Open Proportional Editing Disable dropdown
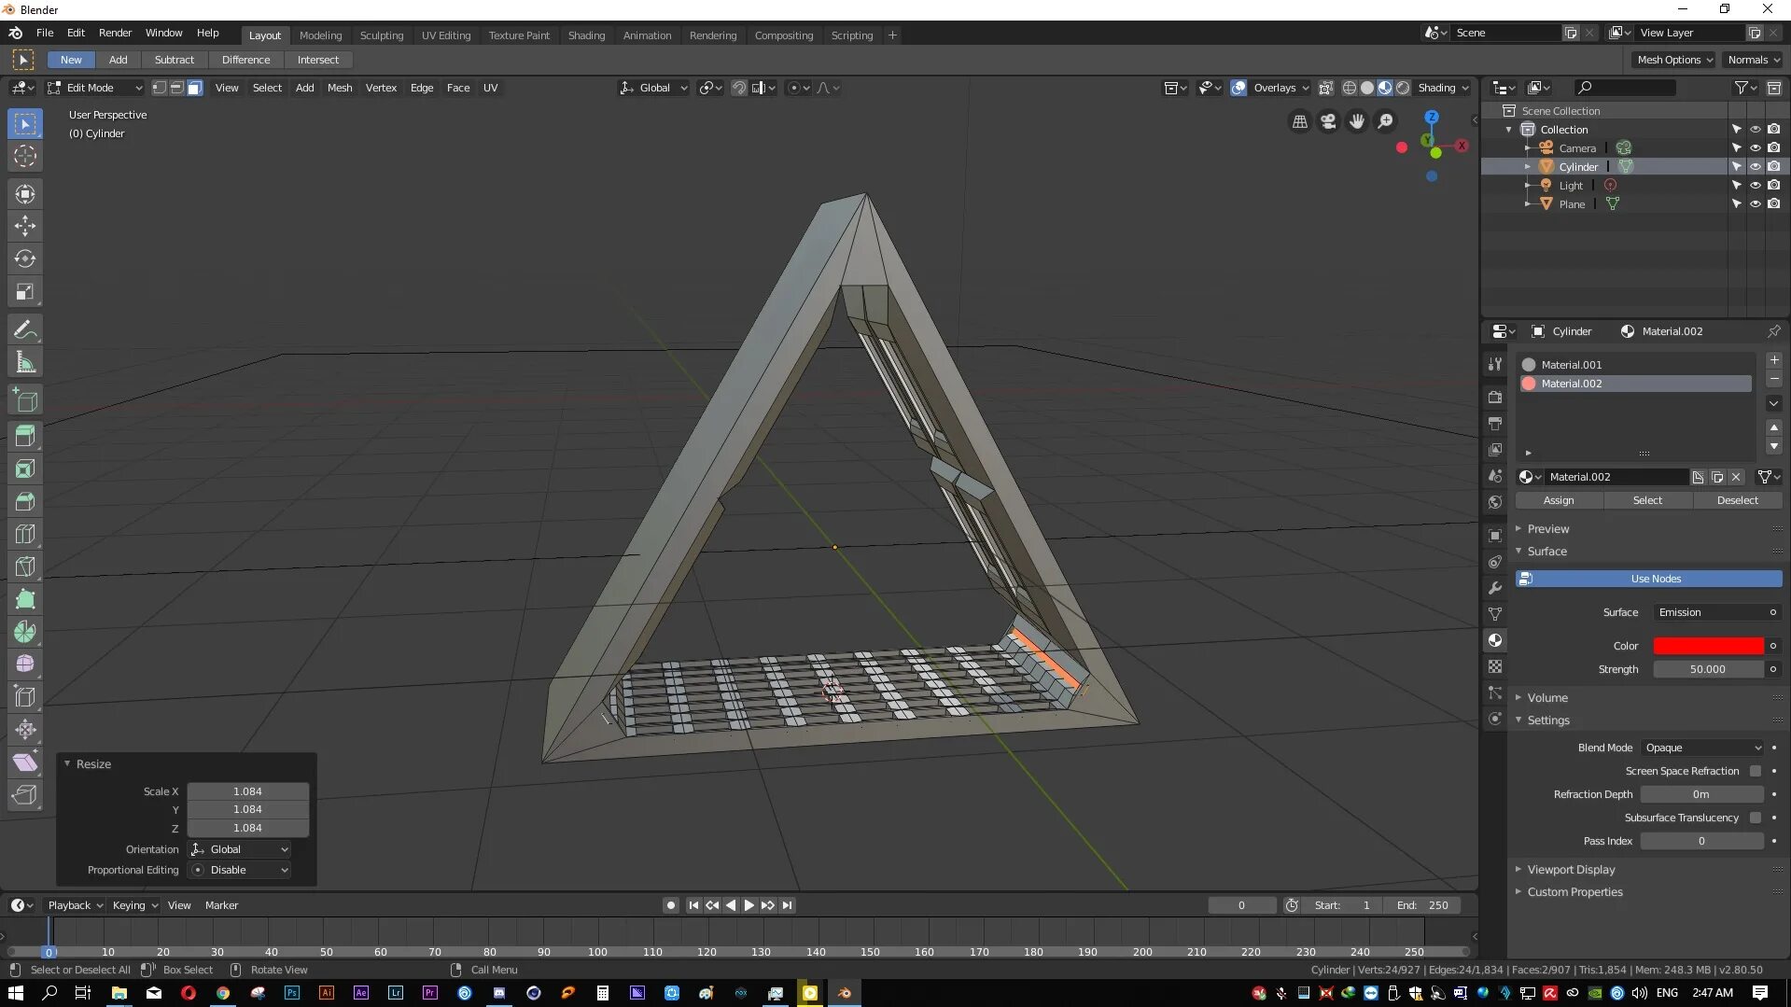The image size is (1791, 1007). pos(240,870)
